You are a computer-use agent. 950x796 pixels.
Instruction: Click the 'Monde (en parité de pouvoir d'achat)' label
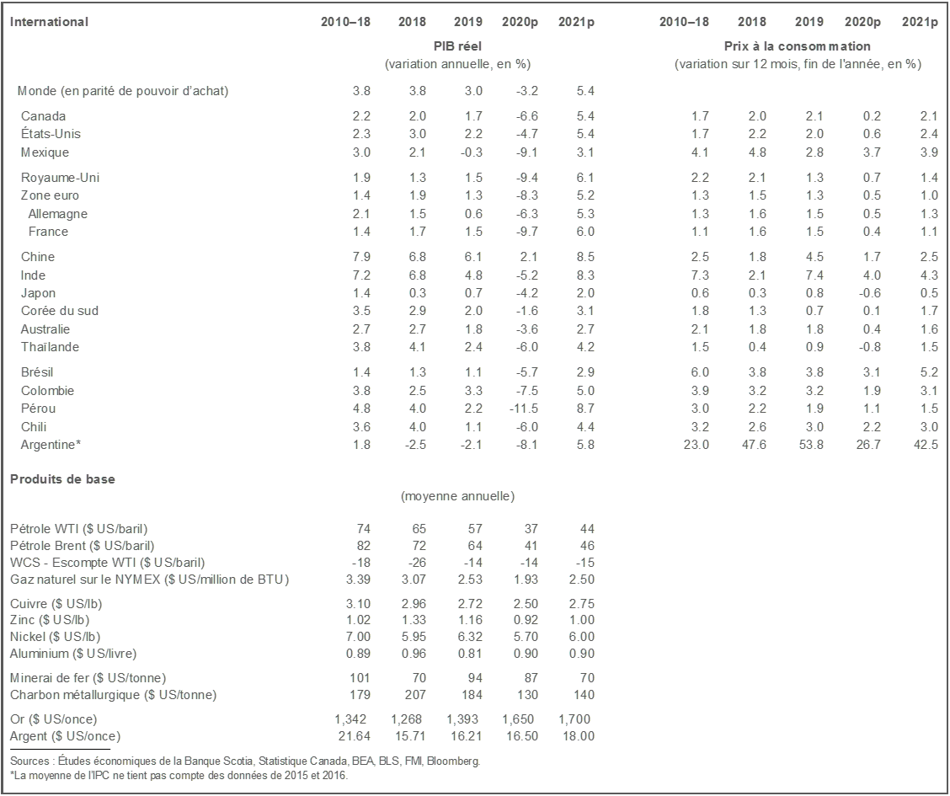pyautogui.click(x=123, y=91)
